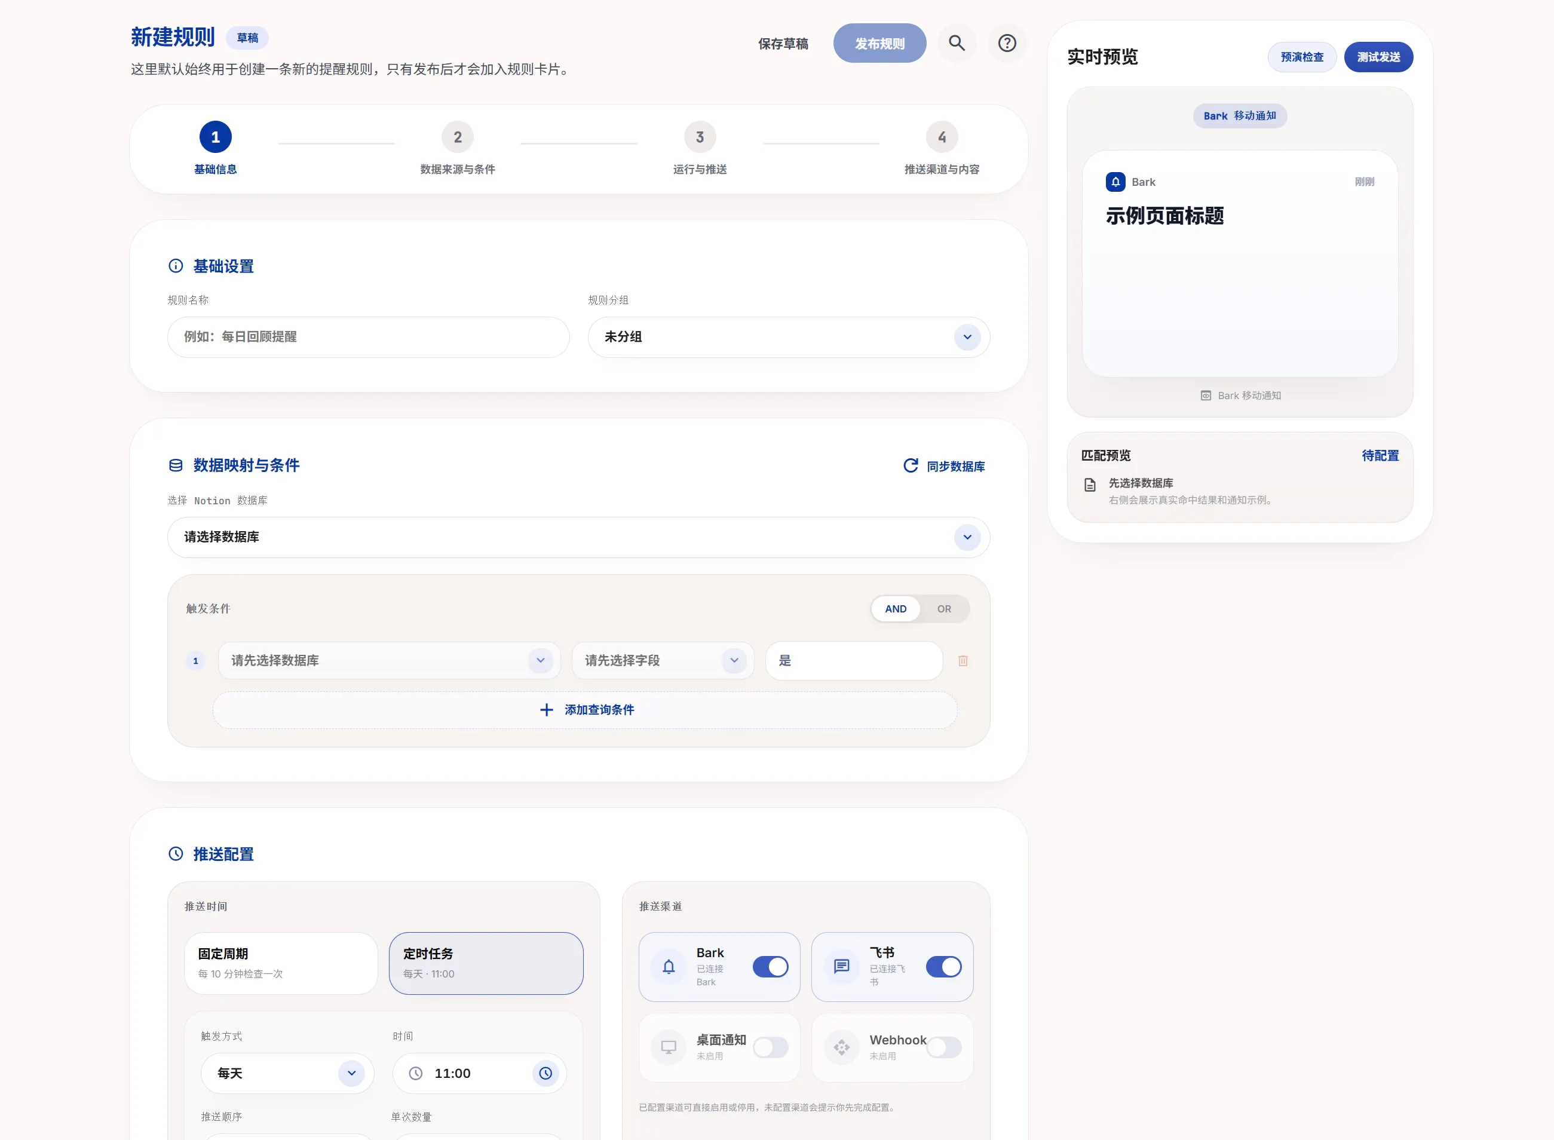Choose 定时任务 push schedule
The image size is (1554, 1140).
tap(486, 963)
